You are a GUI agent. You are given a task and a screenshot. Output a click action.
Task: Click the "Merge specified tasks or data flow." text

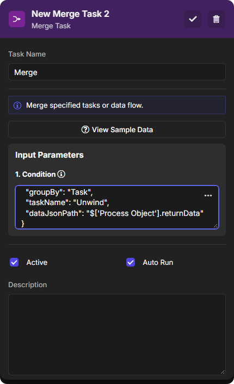[x=84, y=106]
